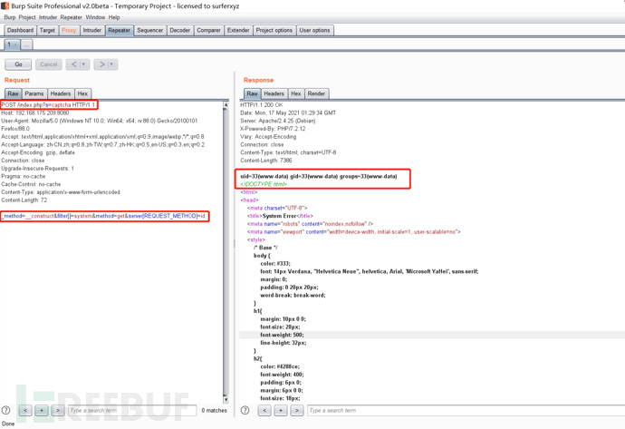Click the HTTP/1.1 200 OK status line
625x429 pixels.
pos(262,105)
